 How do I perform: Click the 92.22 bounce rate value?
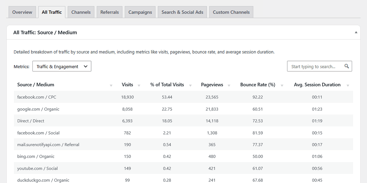(258, 97)
